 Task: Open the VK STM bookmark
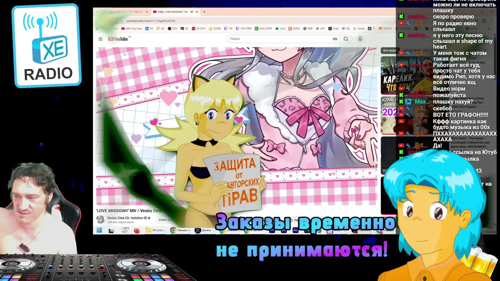pos(198,28)
